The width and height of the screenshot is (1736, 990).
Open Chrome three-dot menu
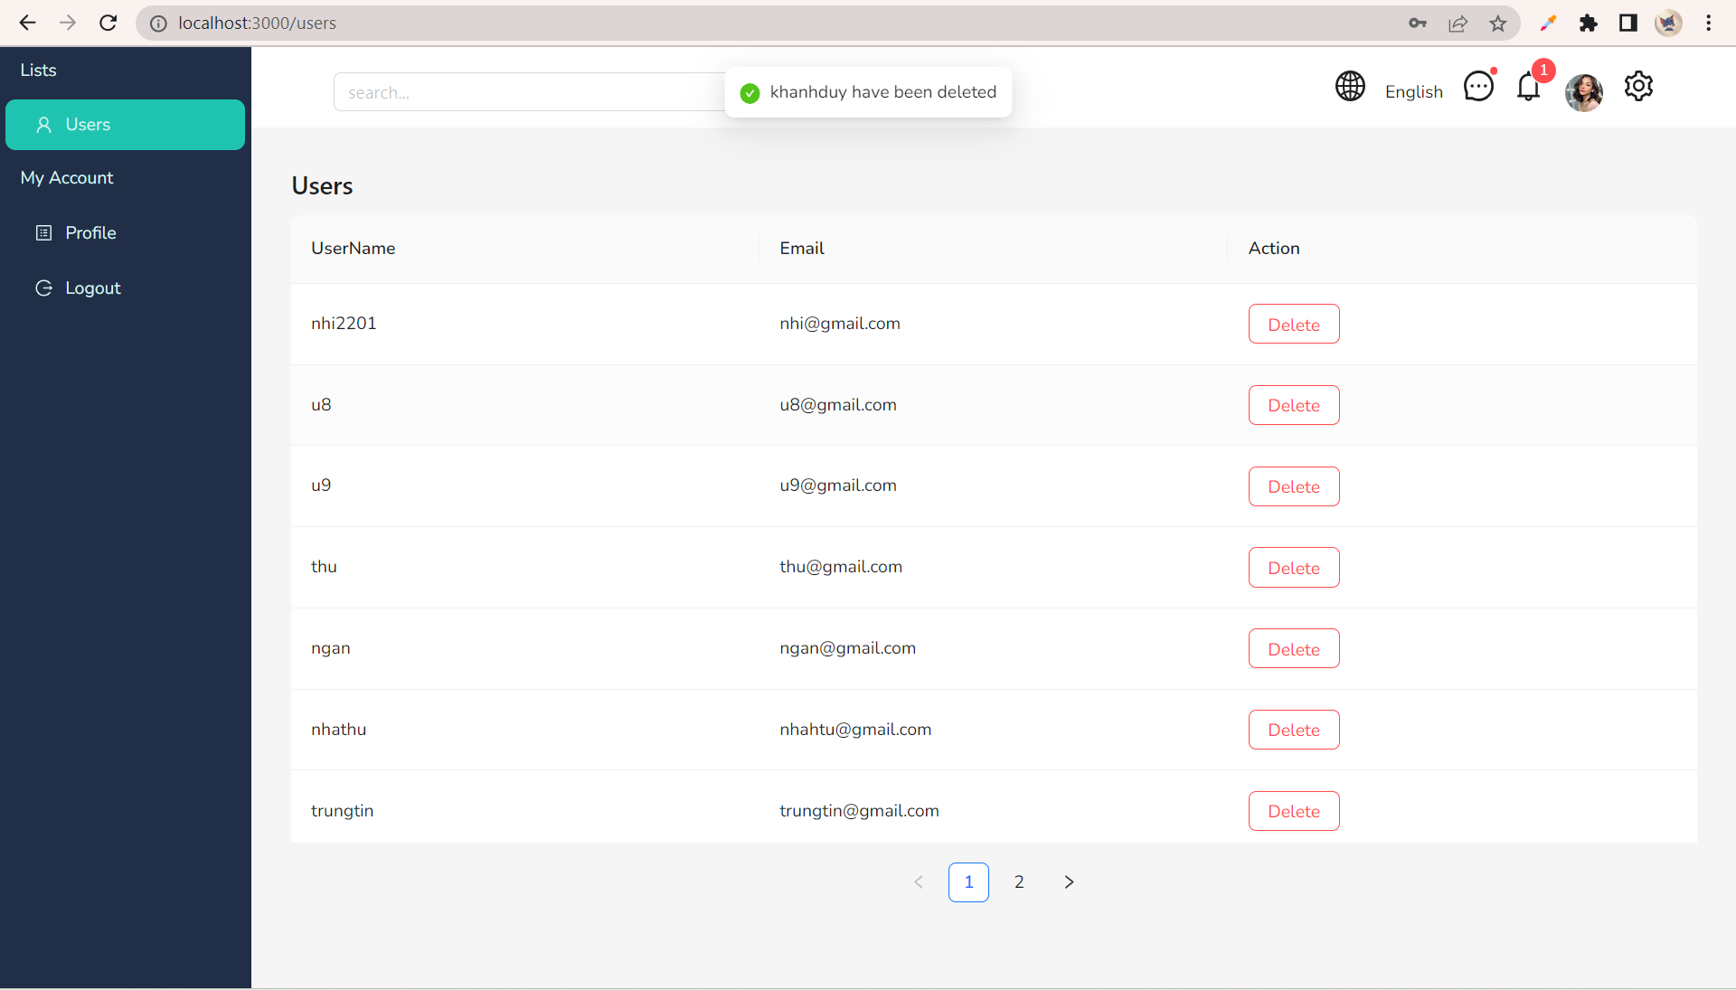1708,24
